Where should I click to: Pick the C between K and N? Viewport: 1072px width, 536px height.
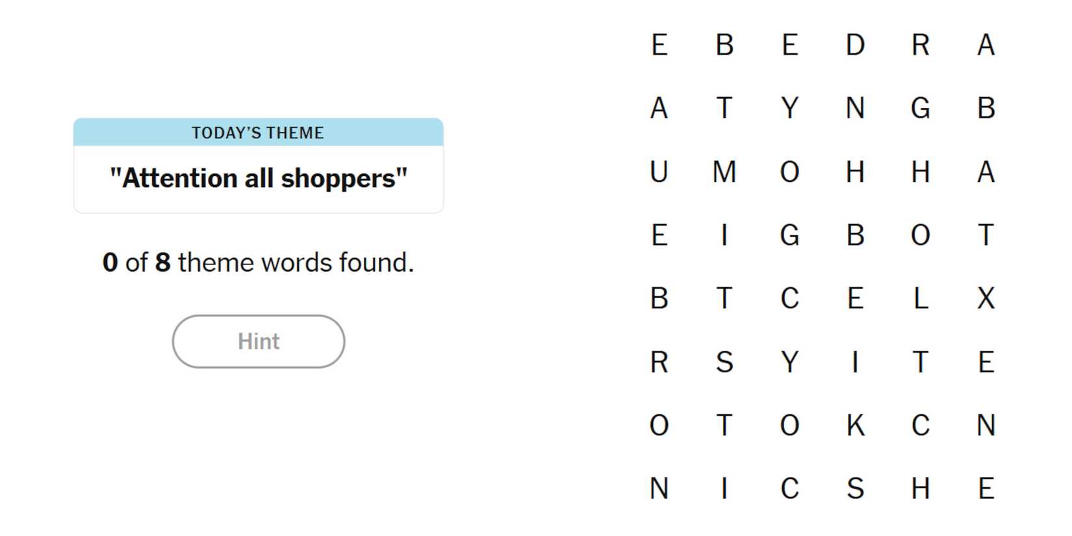tap(921, 426)
